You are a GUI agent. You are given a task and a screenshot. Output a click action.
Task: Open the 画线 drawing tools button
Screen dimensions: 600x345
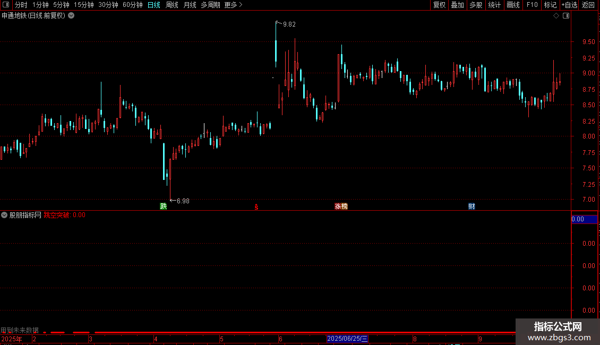tap(513, 5)
